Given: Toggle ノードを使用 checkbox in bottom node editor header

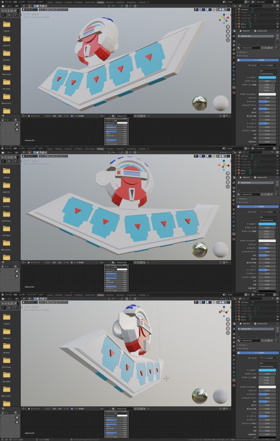Looking at the screenshot, I should click(72, 408).
